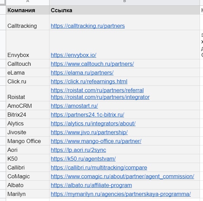Follow the amostart.ru link
This screenshot has width=203, height=201.
(x=74, y=106)
